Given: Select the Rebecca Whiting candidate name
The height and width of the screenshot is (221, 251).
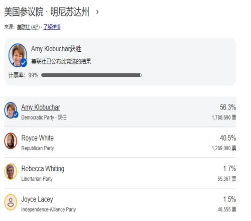Looking at the screenshot, I should pos(43,169).
